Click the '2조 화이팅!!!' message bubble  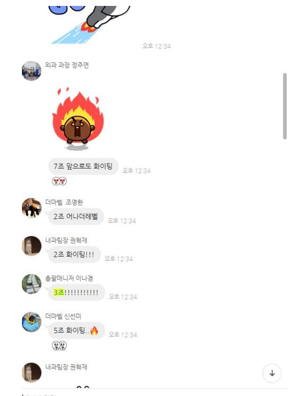(74, 254)
